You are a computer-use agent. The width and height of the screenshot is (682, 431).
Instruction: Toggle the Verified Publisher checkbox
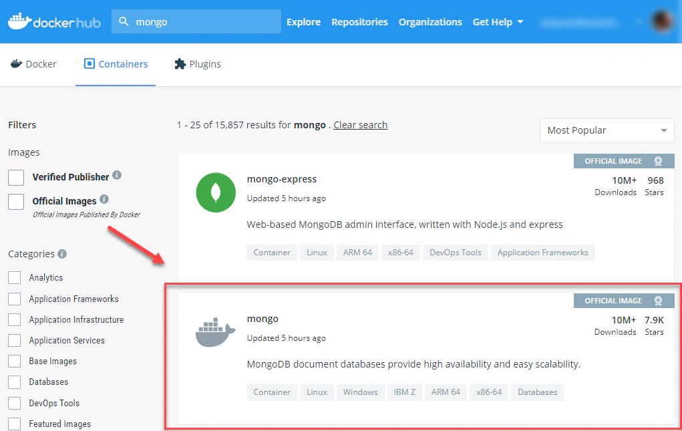point(16,178)
